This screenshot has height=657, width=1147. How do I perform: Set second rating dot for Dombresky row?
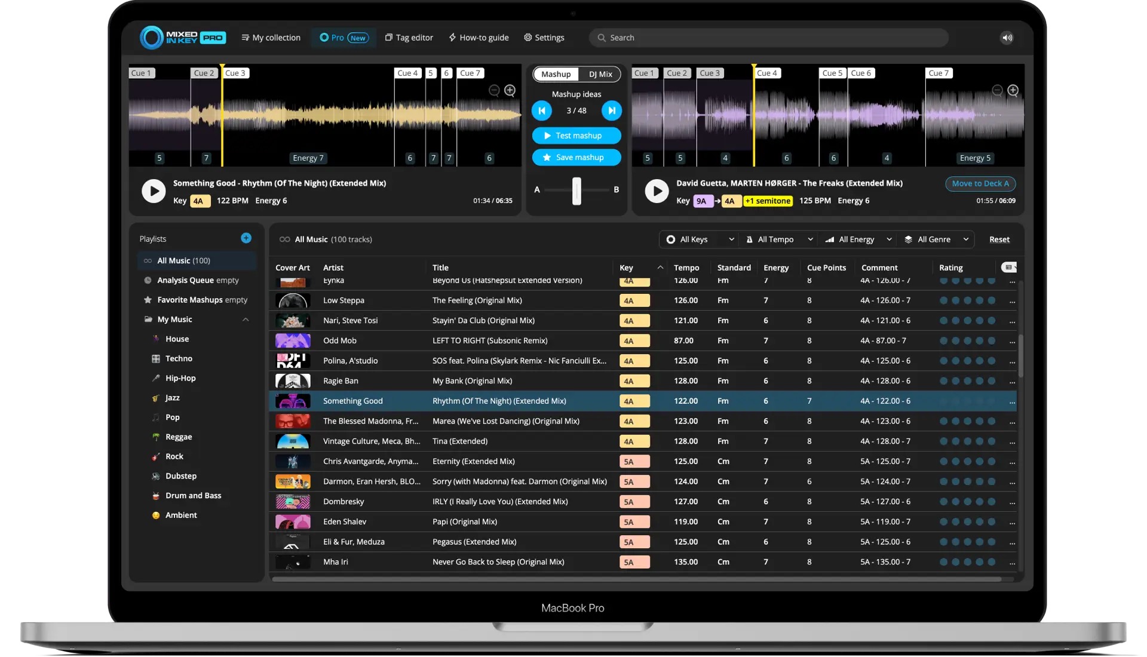[955, 502]
